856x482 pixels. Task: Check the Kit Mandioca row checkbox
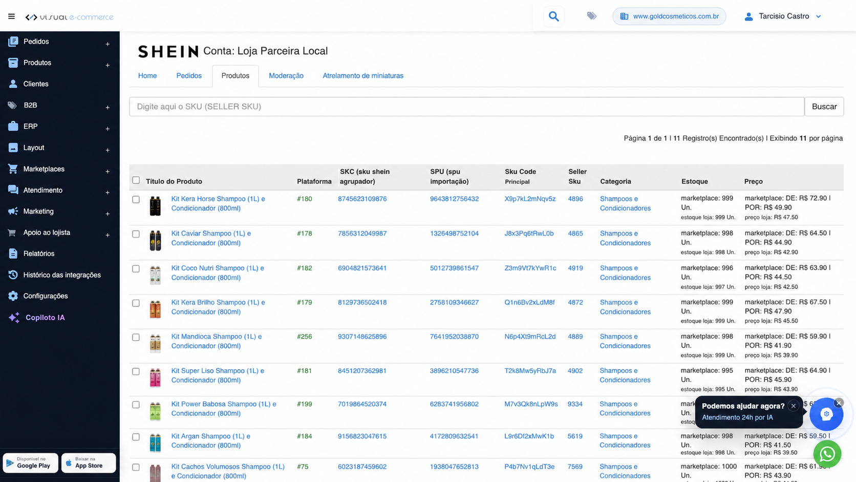point(136,338)
